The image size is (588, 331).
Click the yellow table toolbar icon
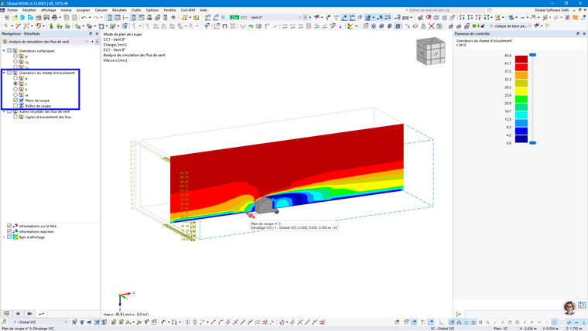point(196,18)
